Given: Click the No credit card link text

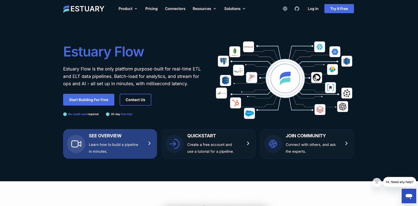Looking at the screenshot, I should click(x=77, y=114).
